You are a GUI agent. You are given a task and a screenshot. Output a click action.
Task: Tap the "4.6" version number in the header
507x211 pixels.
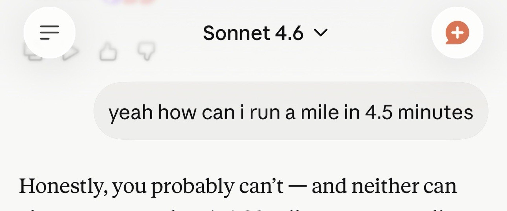[x=289, y=33]
